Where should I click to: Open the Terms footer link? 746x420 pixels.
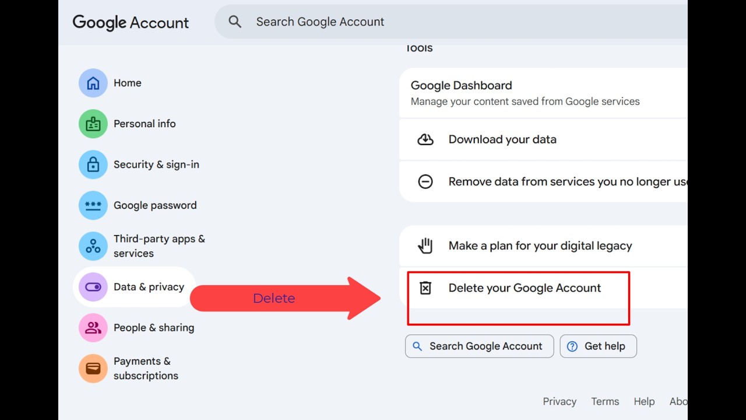[x=605, y=401]
